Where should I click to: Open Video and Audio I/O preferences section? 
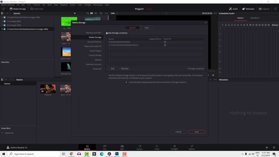93,46
